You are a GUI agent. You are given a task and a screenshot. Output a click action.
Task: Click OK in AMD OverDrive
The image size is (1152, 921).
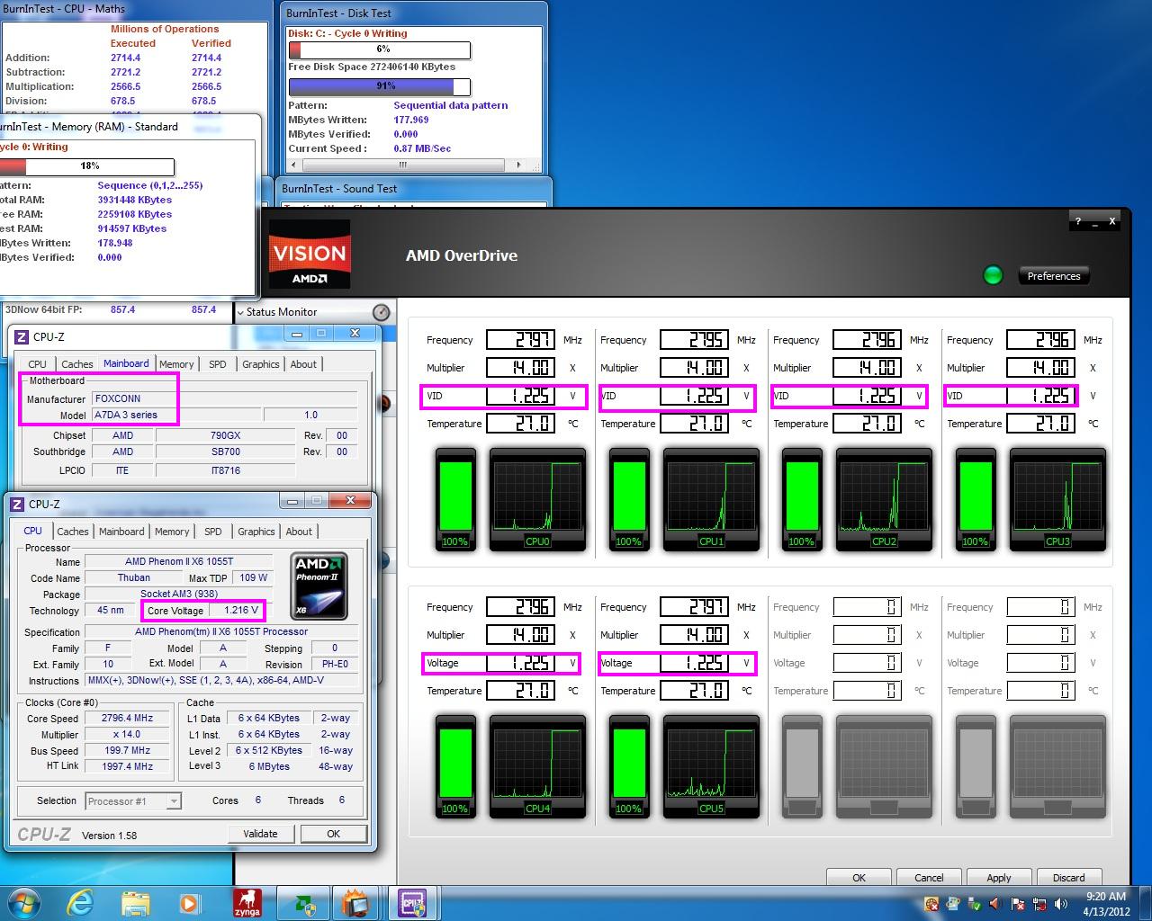tap(859, 878)
